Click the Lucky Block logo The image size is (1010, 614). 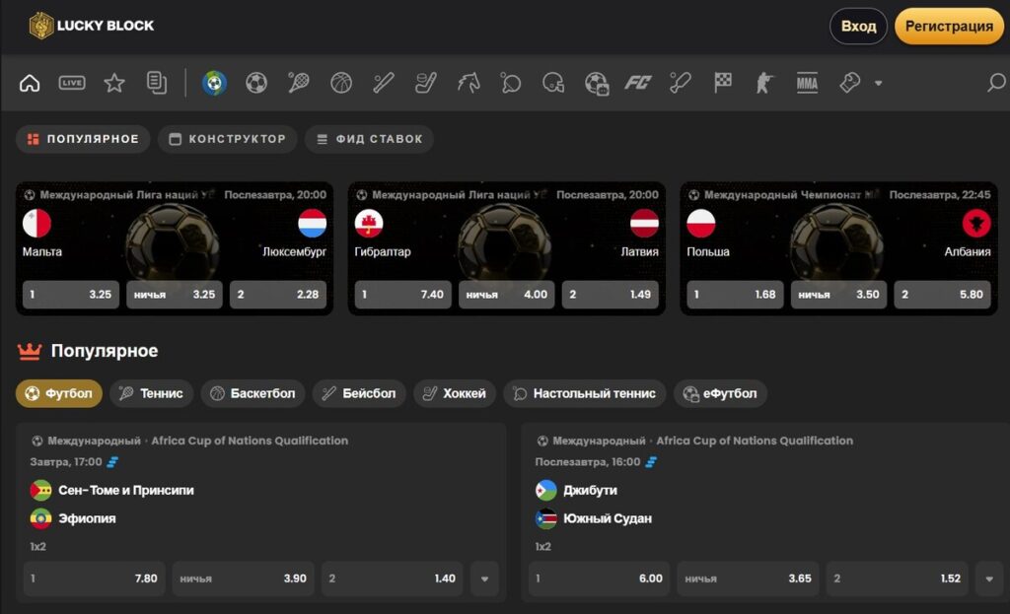92,26
